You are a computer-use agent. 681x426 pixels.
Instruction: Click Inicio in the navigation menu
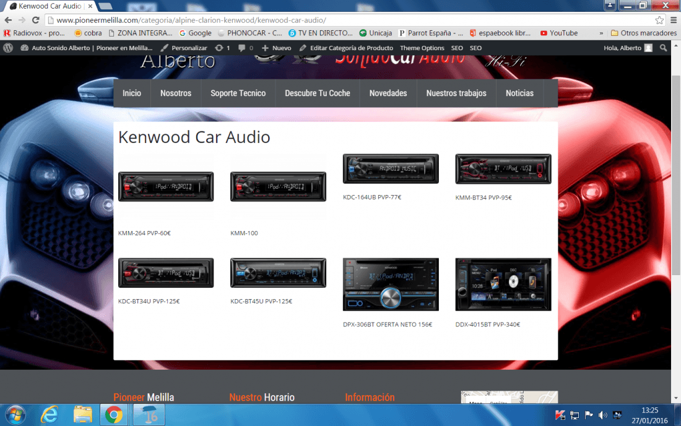click(132, 93)
